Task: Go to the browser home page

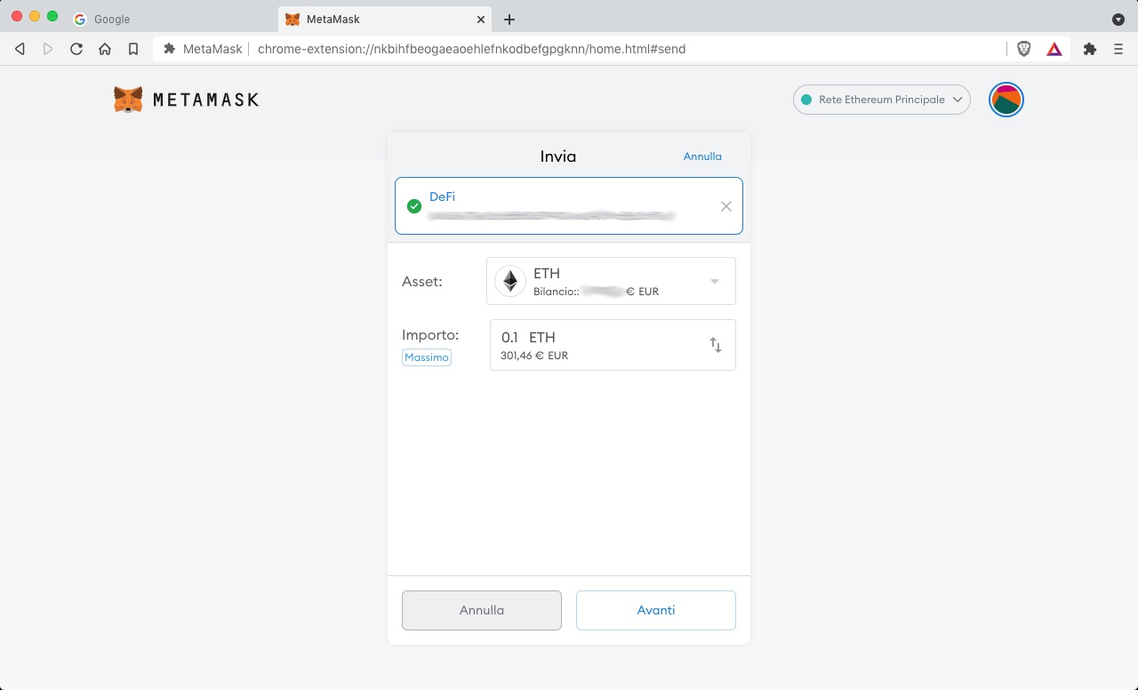Action: point(105,49)
